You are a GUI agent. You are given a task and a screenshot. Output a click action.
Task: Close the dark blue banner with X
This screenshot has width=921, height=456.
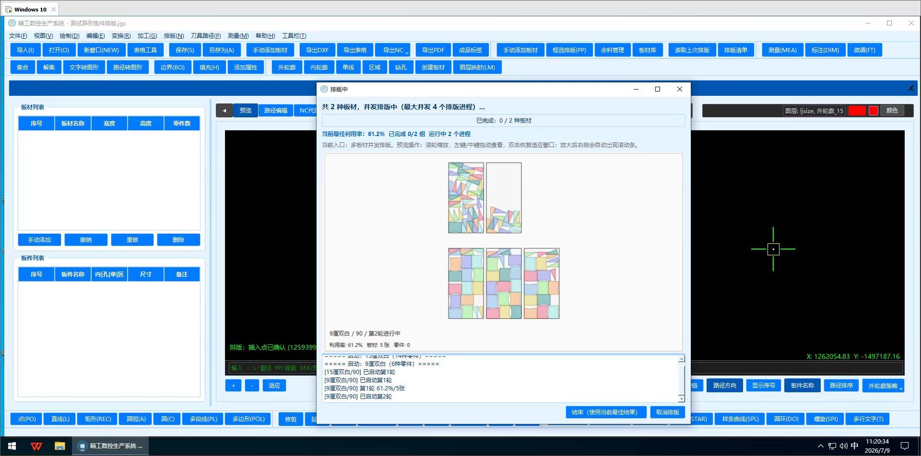pos(910,88)
